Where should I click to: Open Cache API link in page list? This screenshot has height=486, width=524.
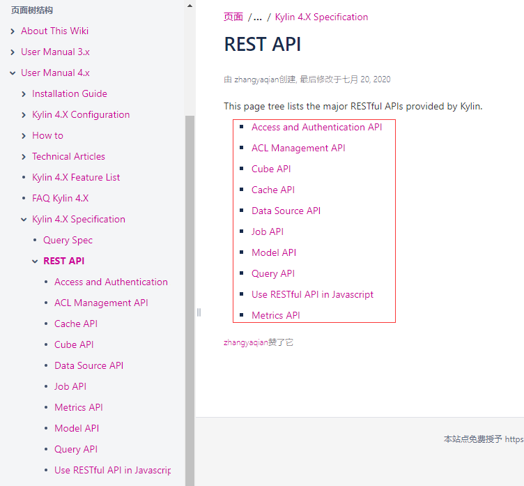tap(273, 190)
